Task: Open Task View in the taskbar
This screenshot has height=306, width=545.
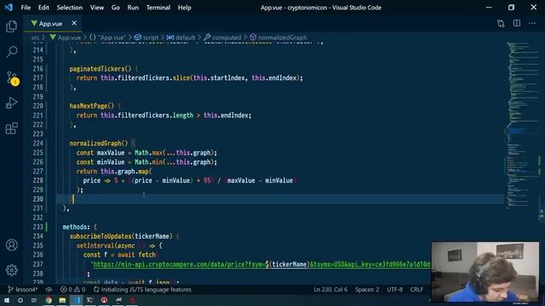Action: tap(34, 300)
